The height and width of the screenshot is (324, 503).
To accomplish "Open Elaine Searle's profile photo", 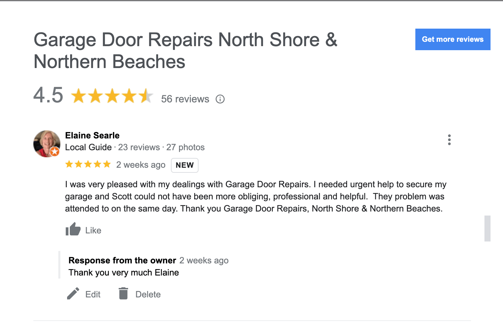I will [47, 143].
